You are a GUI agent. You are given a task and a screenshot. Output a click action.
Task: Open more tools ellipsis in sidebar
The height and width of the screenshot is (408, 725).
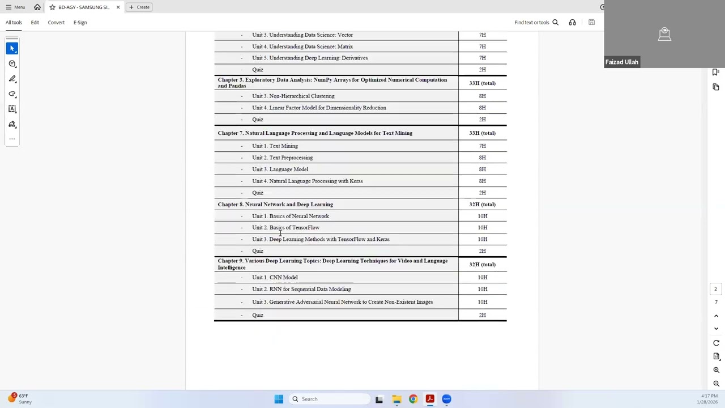click(12, 139)
